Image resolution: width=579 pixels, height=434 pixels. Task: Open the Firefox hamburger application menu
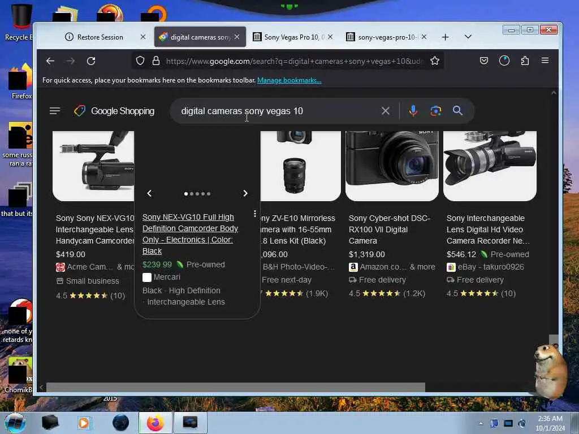pos(545,60)
